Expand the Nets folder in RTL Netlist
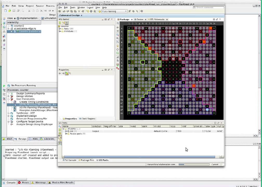Image resolution: width=262 pixels, height=187 pixels. click(x=60, y=29)
